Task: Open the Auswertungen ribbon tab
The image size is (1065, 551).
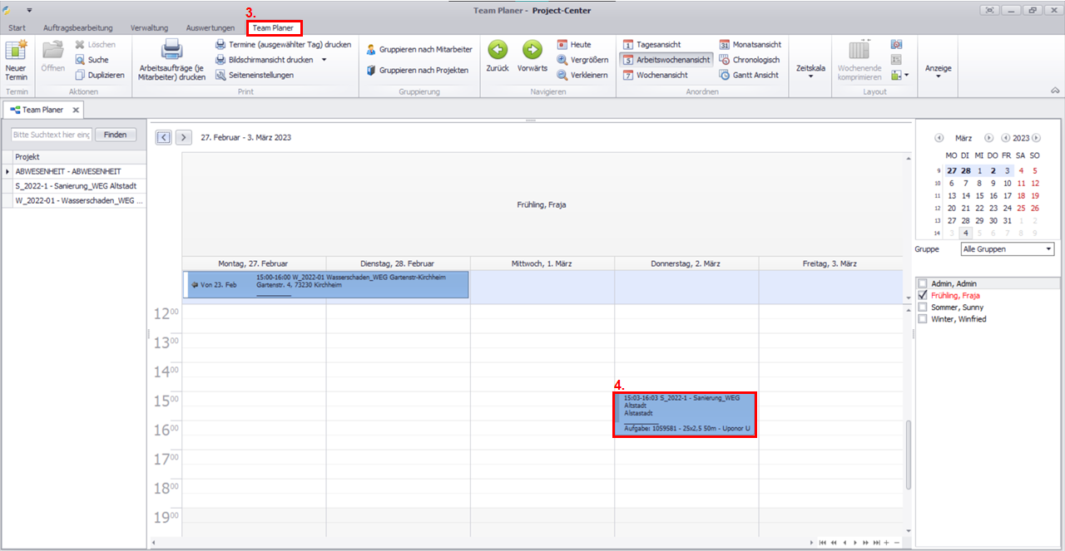Action: click(210, 28)
